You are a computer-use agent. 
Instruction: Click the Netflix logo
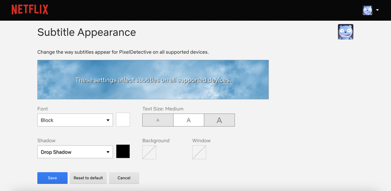point(30,10)
